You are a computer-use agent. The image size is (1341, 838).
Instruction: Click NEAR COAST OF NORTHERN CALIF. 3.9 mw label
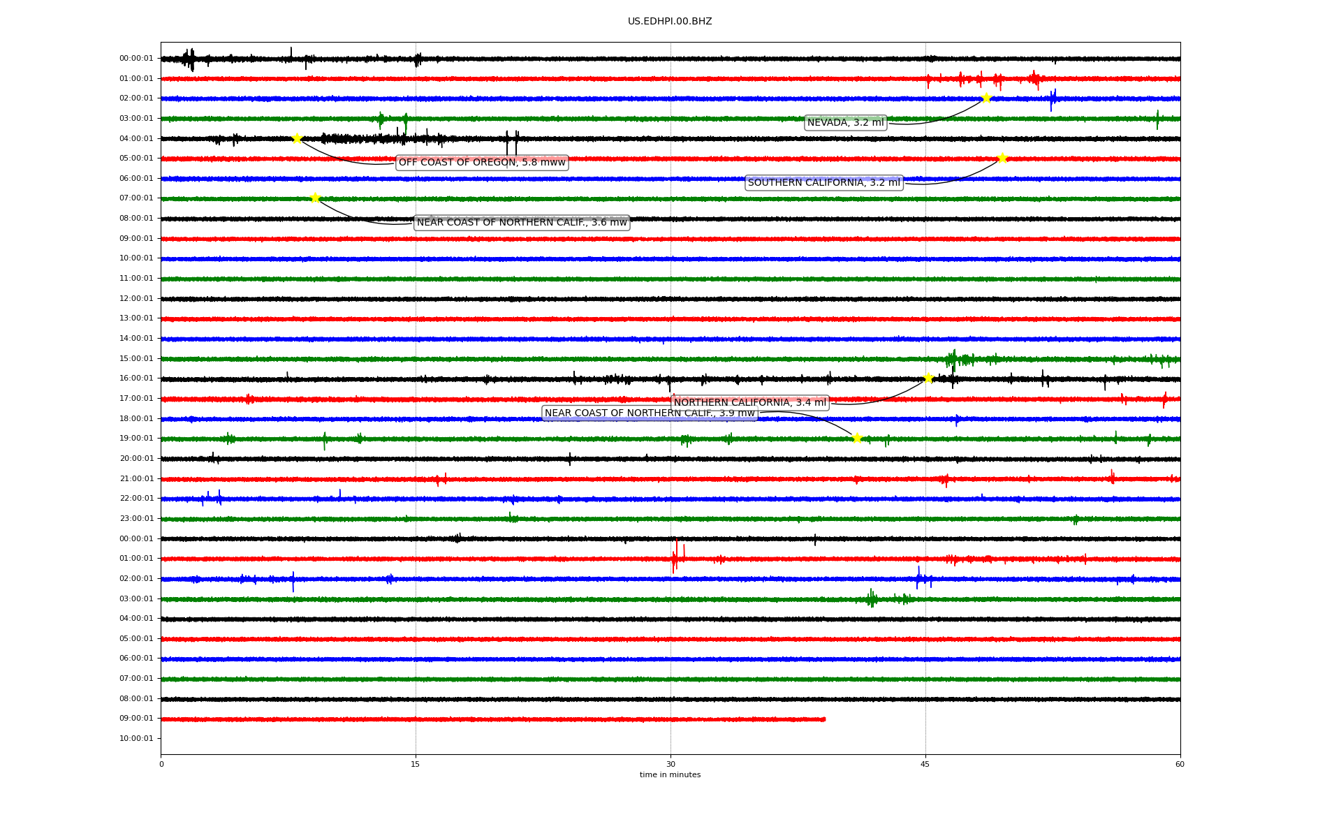tap(650, 413)
